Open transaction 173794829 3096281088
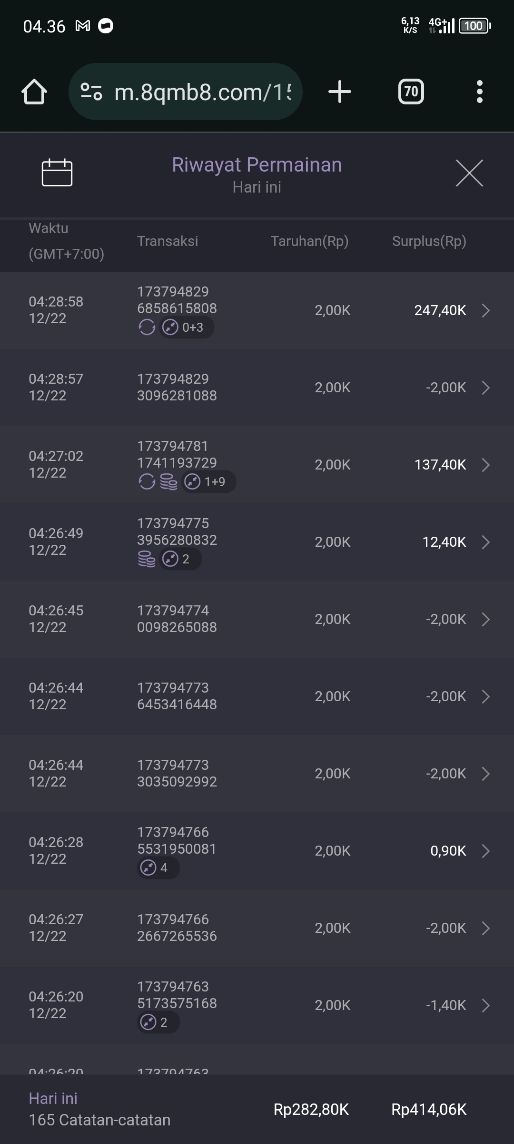This screenshot has width=514, height=1144. (177, 387)
